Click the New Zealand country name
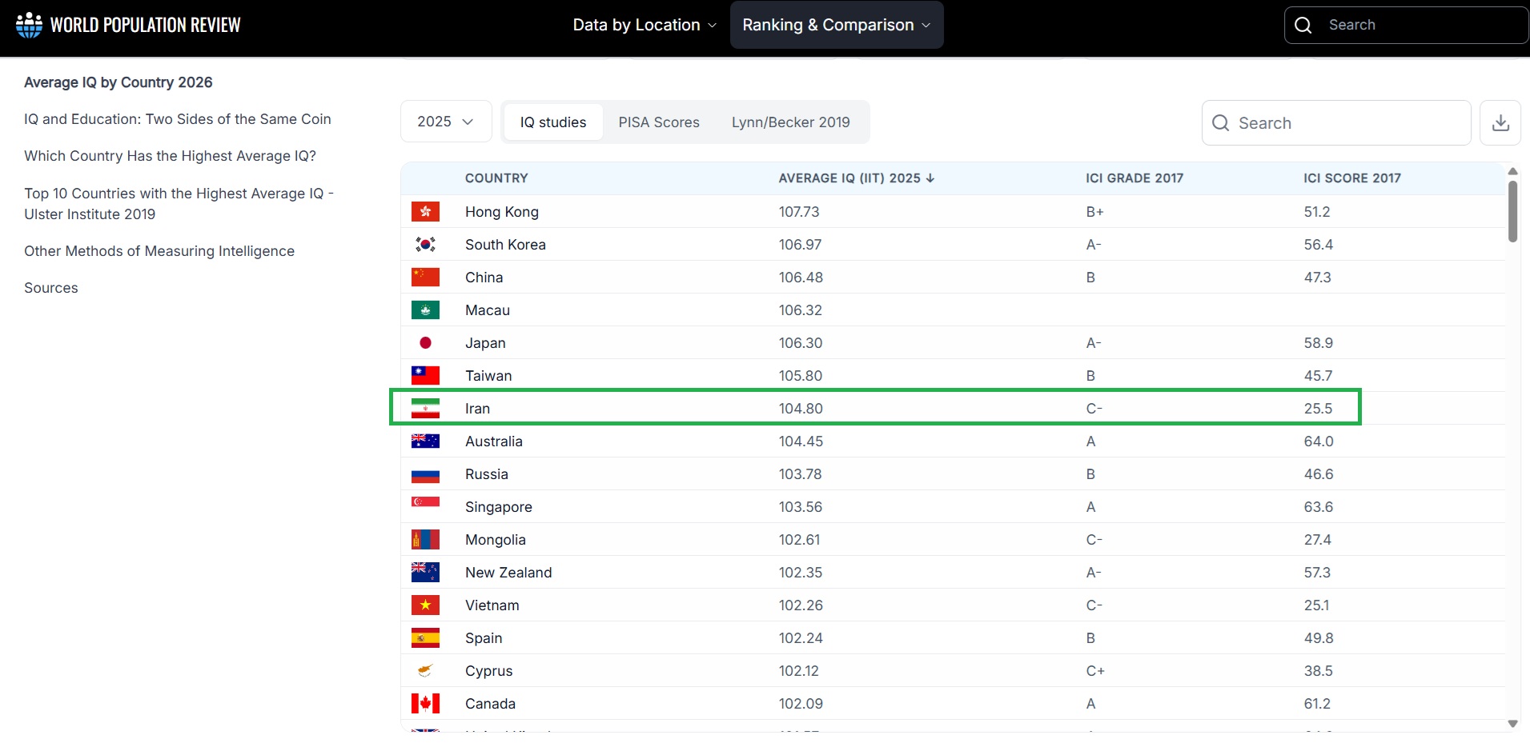1530x747 pixels. click(508, 573)
